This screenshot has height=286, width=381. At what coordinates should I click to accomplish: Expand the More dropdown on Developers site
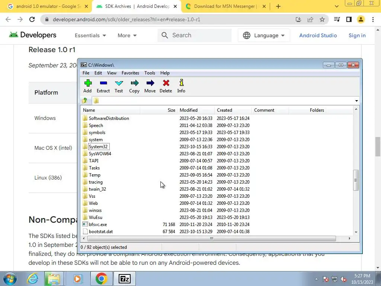tap(127, 35)
